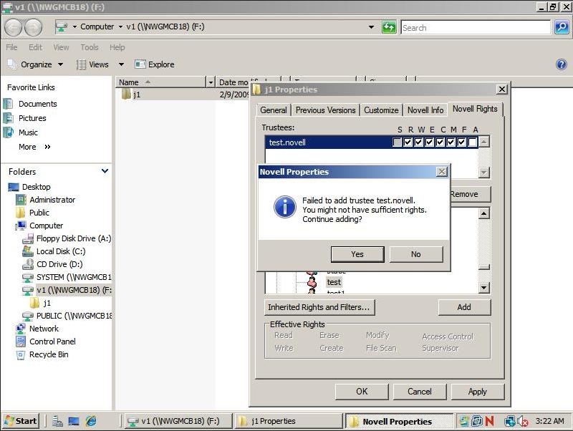Select v1 (F:) drive in tree
Screen dimensions: 573x431
[74, 290]
